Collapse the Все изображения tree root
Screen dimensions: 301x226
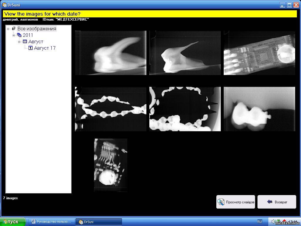click(x=8, y=29)
